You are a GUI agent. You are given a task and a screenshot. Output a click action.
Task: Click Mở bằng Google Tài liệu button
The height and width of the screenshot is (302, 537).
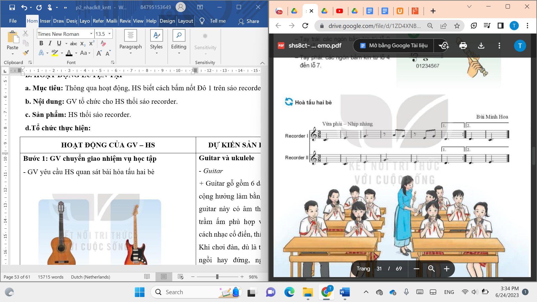coord(394,46)
